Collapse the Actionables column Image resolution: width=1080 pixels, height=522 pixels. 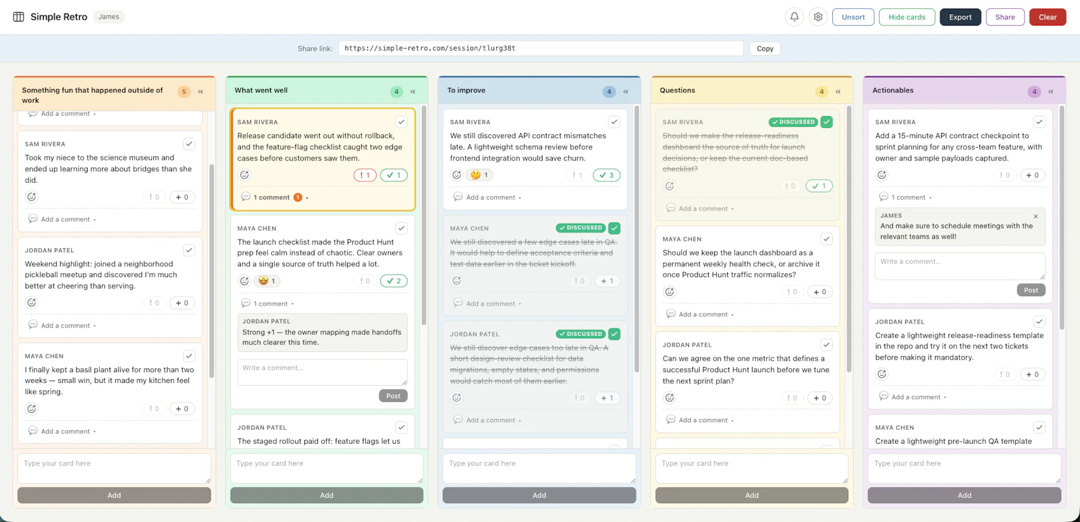click(1051, 92)
